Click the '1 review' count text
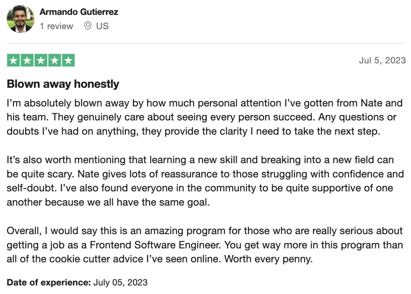Screen dimensions: 411x294 (x=57, y=26)
